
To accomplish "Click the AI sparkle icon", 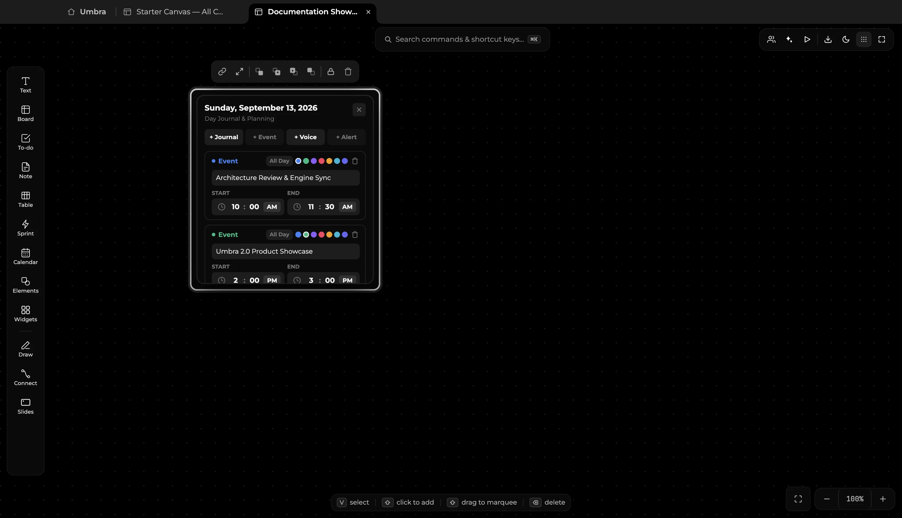I will 789,39.
